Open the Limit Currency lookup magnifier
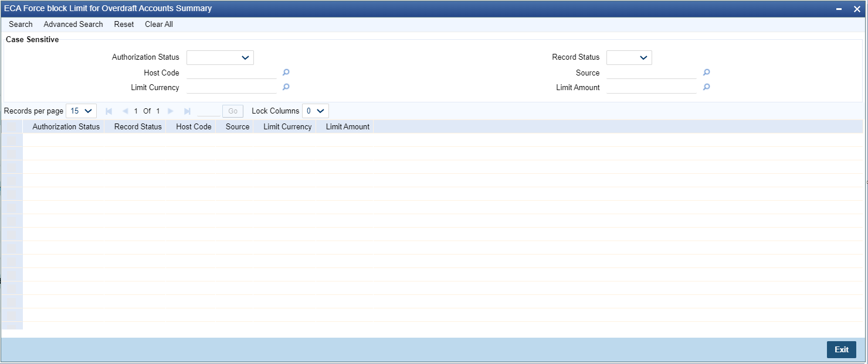The height and width of the screenshot is (364, 868). (286, 87)
